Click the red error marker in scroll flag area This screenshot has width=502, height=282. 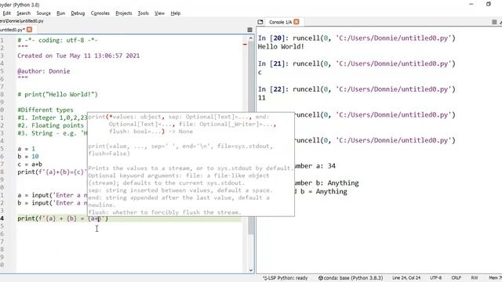click(x=245, y=45)
